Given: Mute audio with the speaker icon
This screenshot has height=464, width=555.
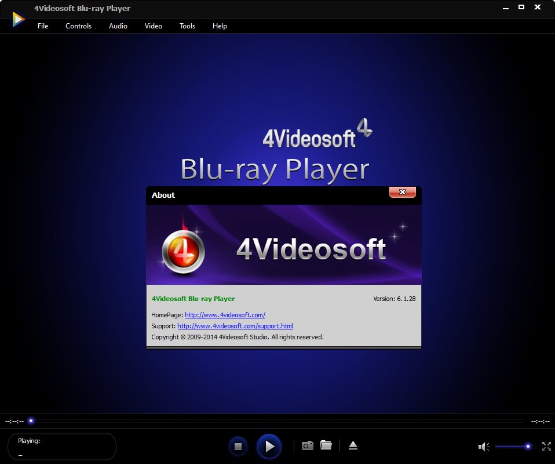Looking at the screenshot, I should click(484, 447).
